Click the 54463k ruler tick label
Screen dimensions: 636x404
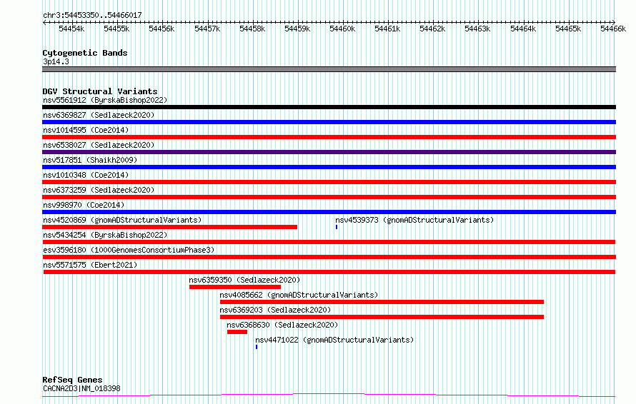pyautogui.click(x=477, y=29)
